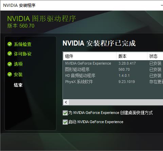Click the NVIDIA 安装程序已完成 heading
This screenshot has height=151, width=163.
pyautogui.click(x=99, y=43)
